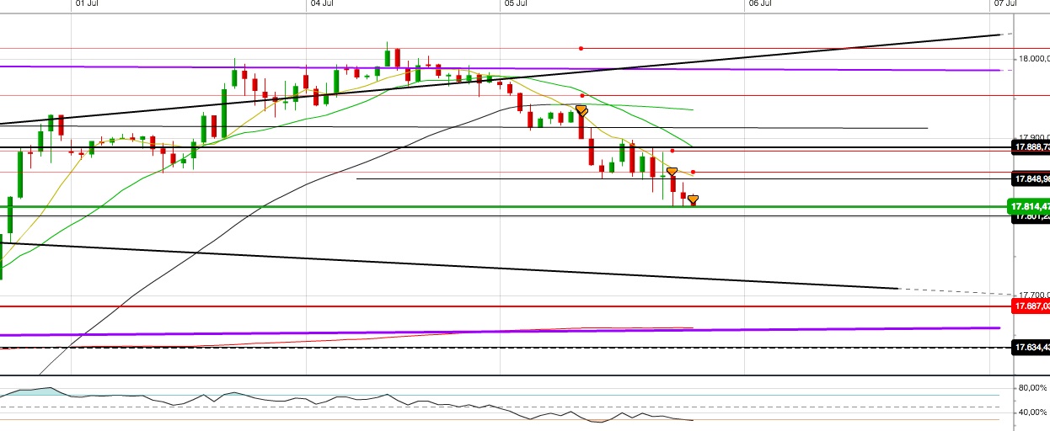The height and width of the screenshot is (431, 1050).
Task: Select the orange marker on the latest candle
Action: [693, 200]
